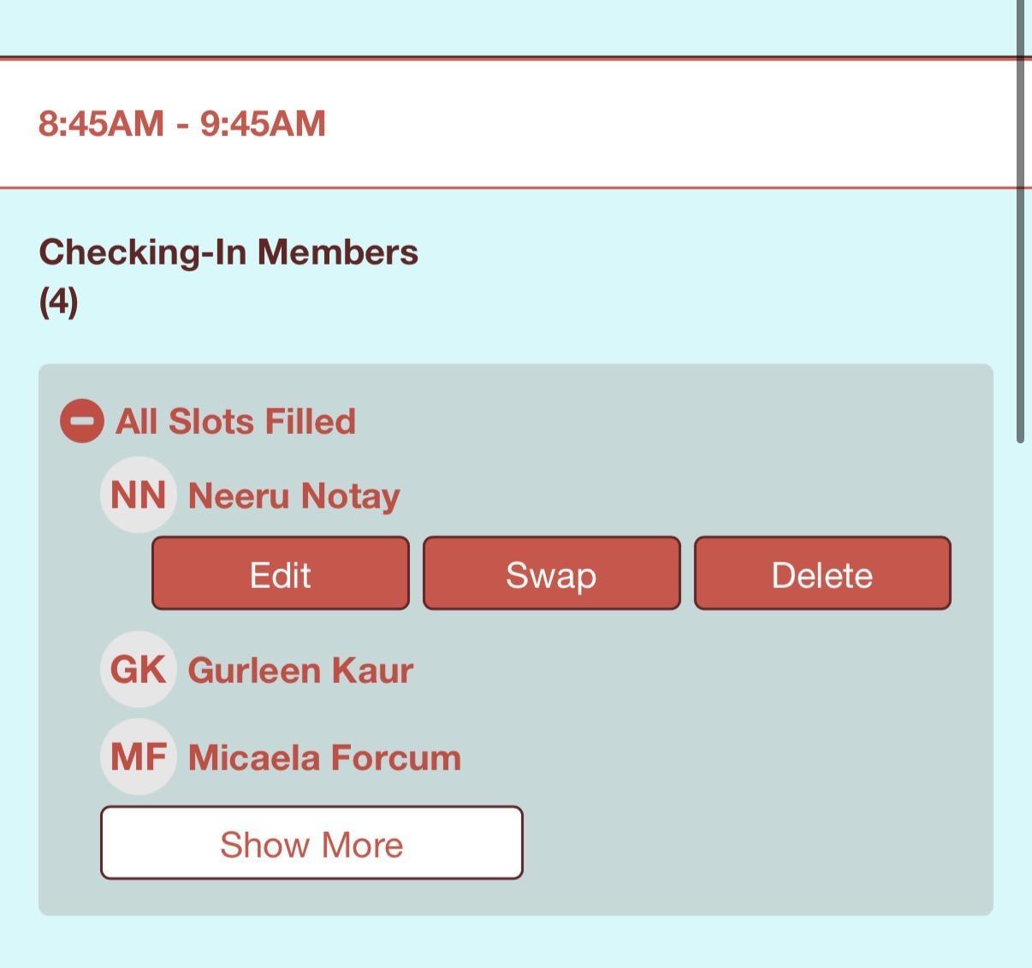
Task: Click the Checking-In Members heading
Action: (x=228, y=252)
